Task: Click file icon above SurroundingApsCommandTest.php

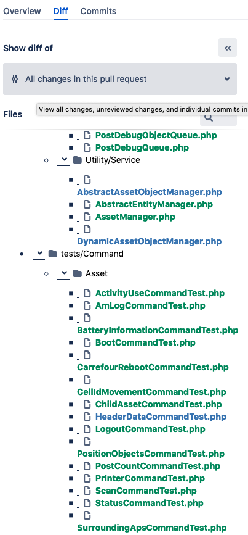Action: (87, 515)
